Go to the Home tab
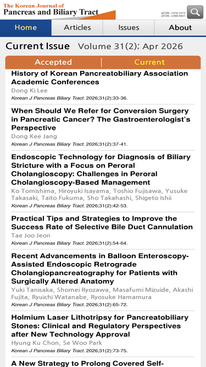This screenshot has height=367, width=206. coord(26,28)
